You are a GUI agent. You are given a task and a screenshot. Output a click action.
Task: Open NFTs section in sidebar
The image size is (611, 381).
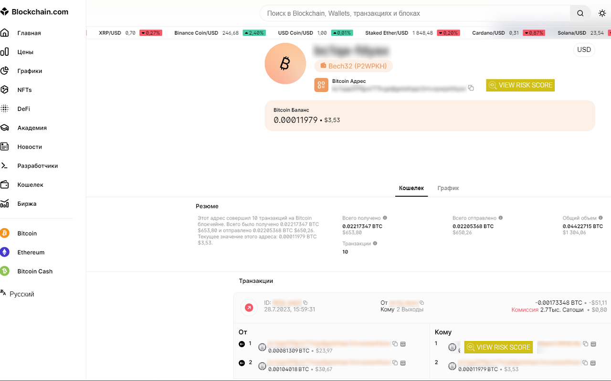pyautogui.click(x=24, y=90)
